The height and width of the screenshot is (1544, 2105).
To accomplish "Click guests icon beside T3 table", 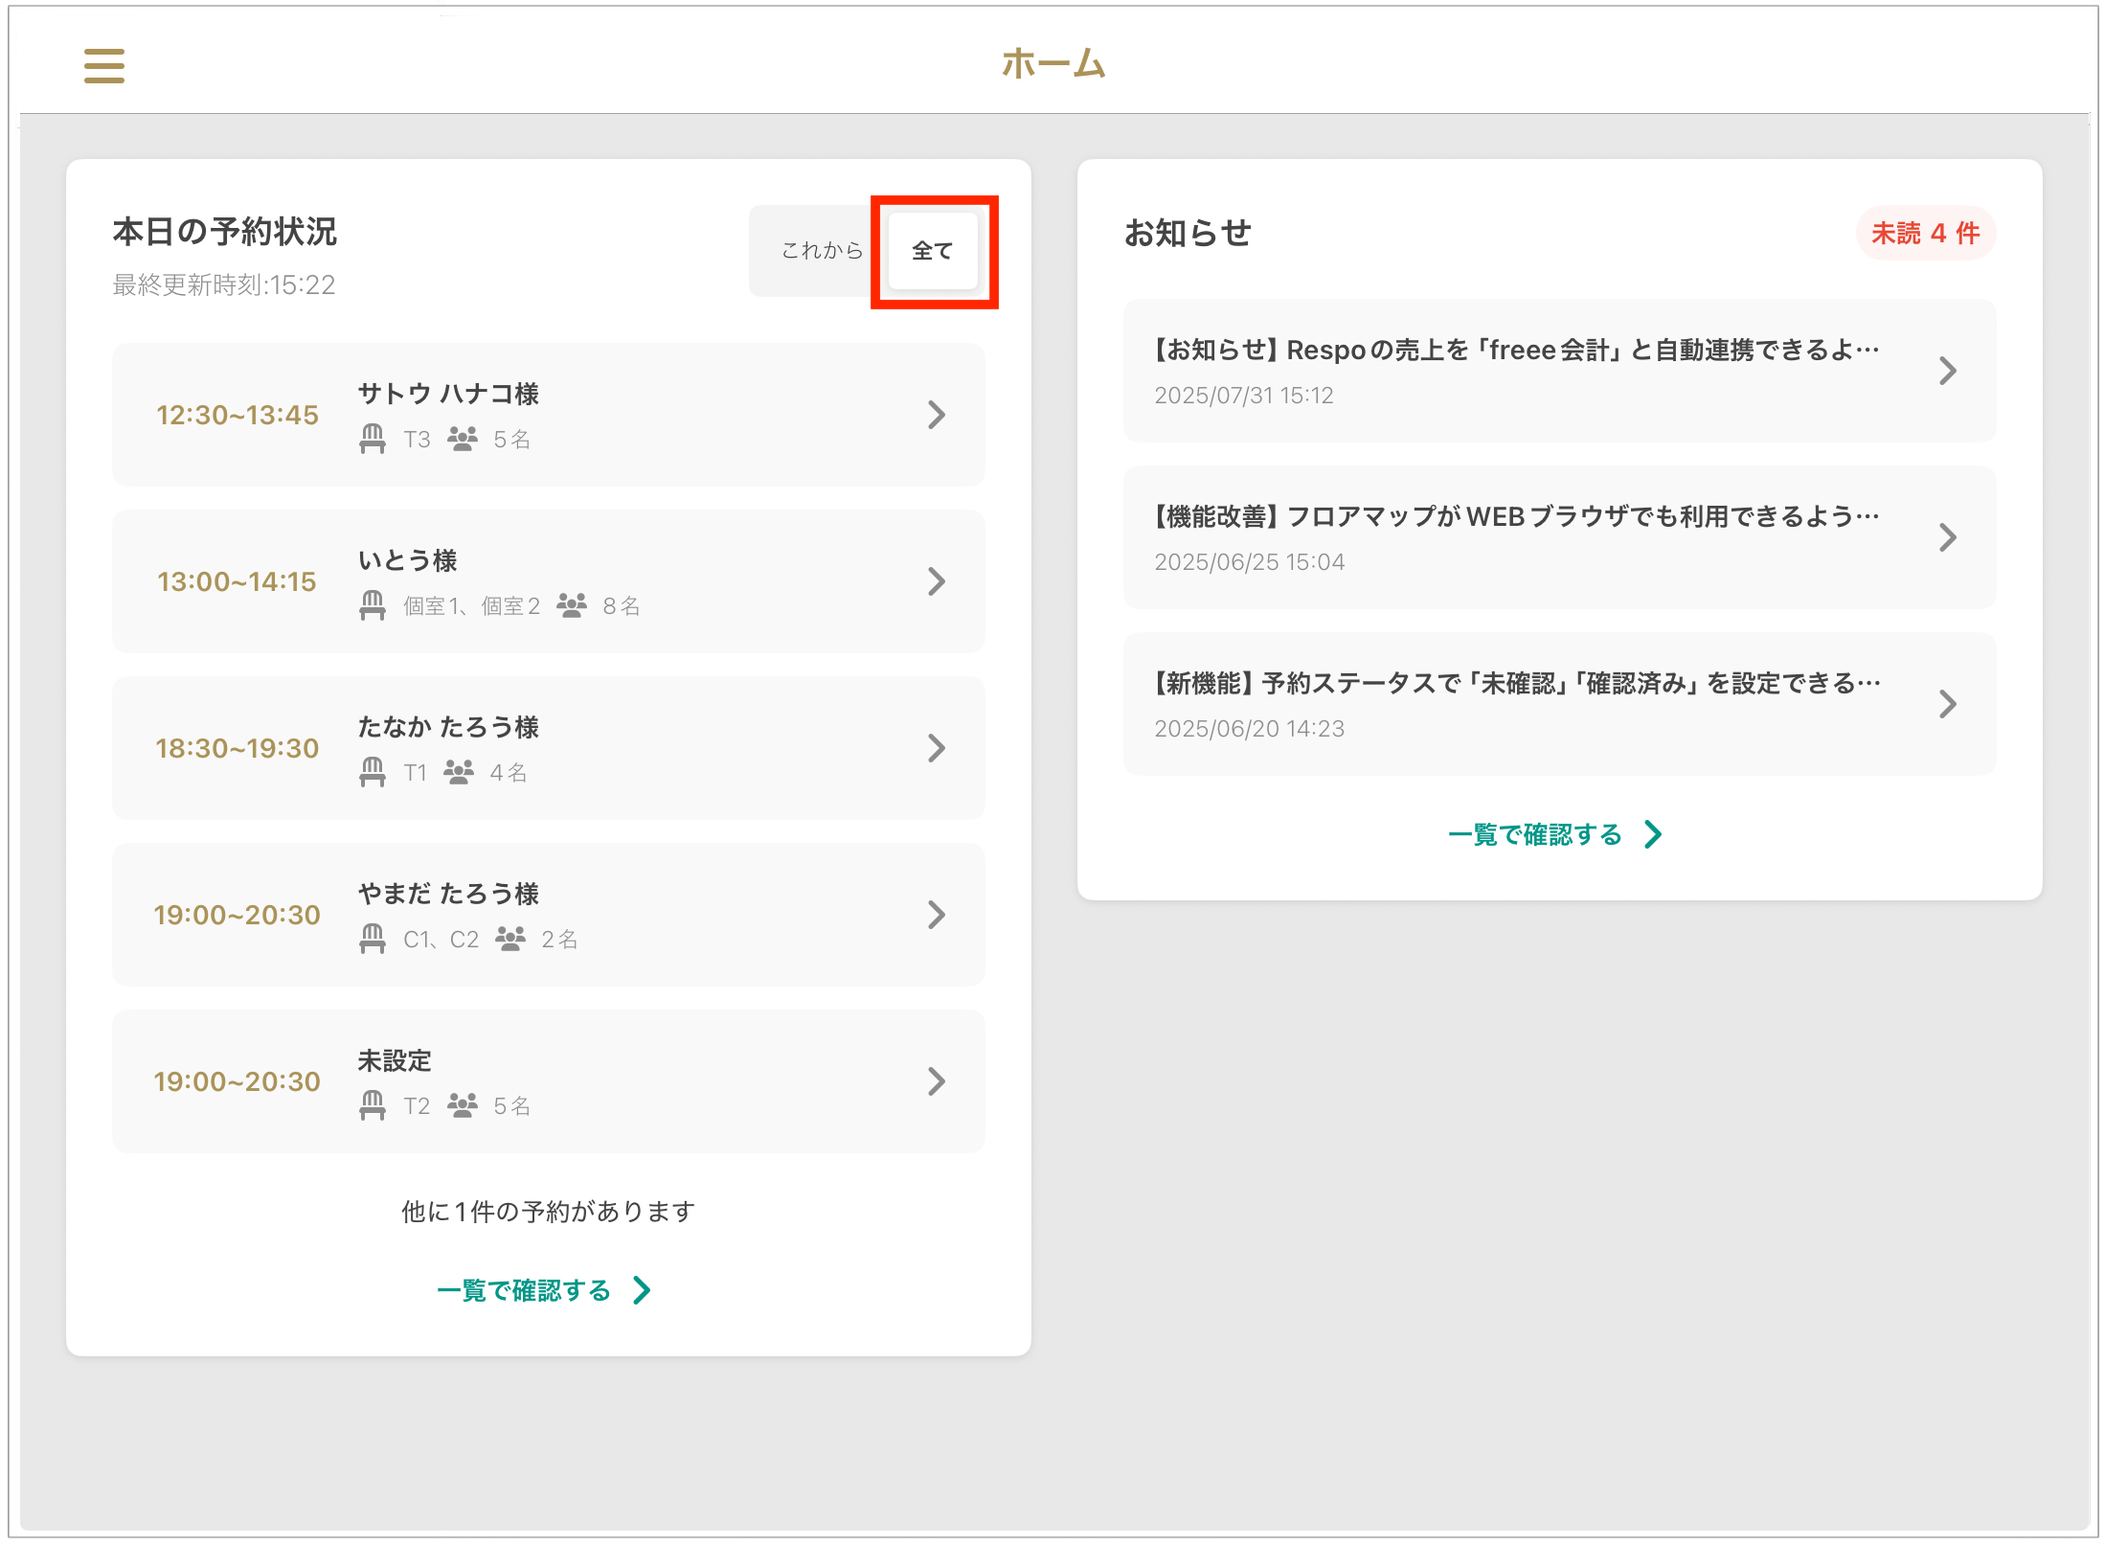I will [463, 439].
